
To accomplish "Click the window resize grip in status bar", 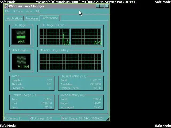I will pyautogui.click(x=108, y=119).
